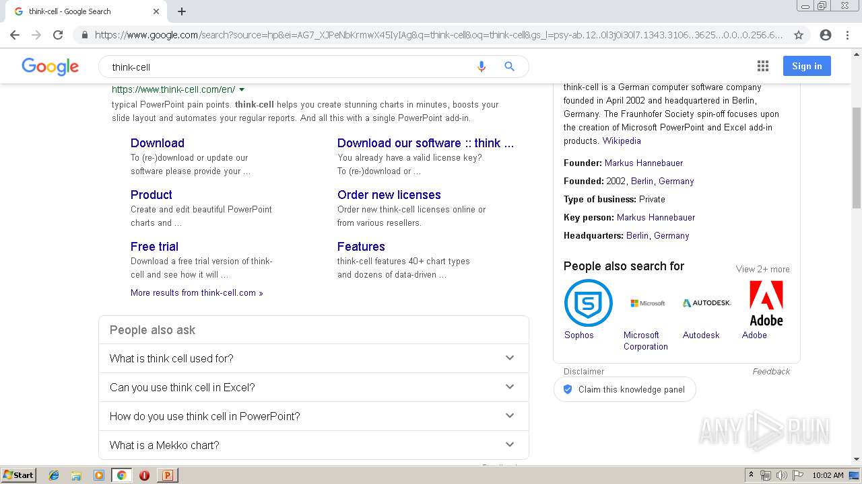
Task: Open Founded Germany link
Action: pyautogui.click(x=676, y=181)
